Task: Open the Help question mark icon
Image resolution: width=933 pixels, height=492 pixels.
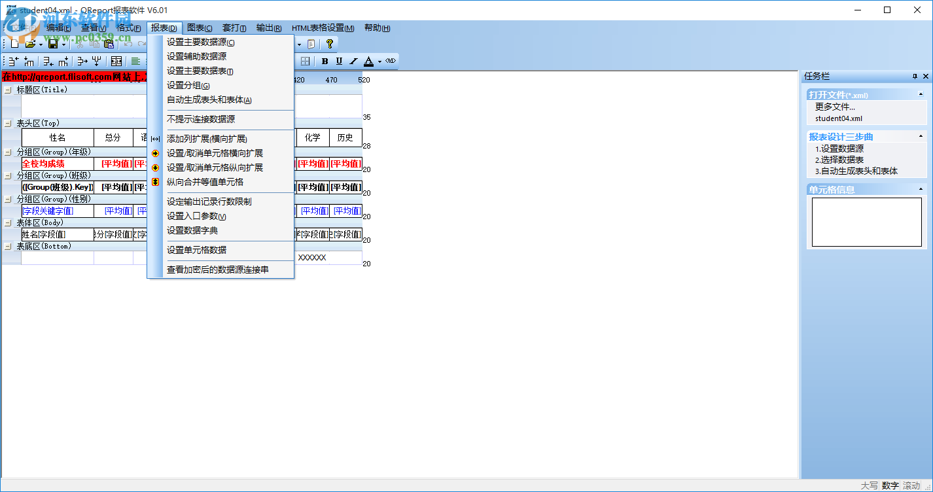Action: point(329,43)
